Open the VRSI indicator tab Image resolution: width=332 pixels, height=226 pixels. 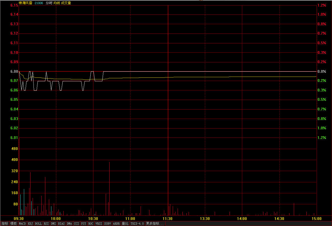click(x=99, y=224)
